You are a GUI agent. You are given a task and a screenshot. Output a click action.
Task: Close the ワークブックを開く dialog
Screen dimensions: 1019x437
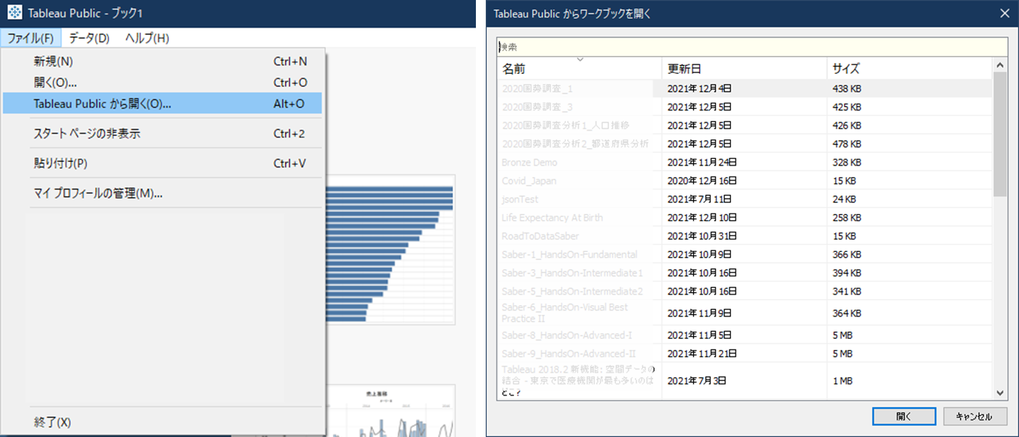(x=1005, y=13)
